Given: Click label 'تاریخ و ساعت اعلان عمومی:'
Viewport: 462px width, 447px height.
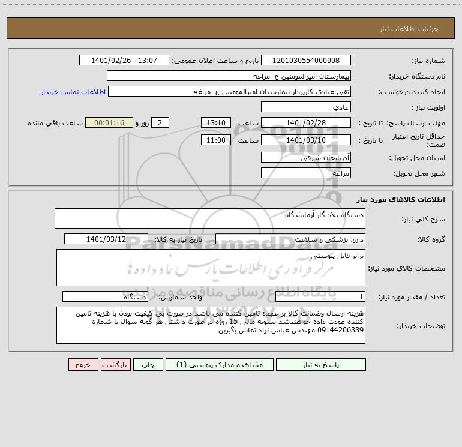Looking at the screenshot, I should pyautogui.click(x=215, y=61).
